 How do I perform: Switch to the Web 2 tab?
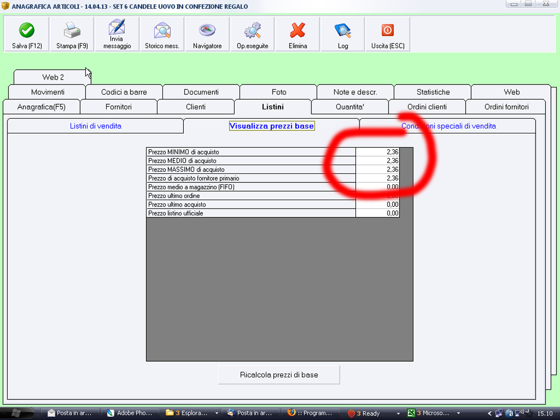(52, 77)
